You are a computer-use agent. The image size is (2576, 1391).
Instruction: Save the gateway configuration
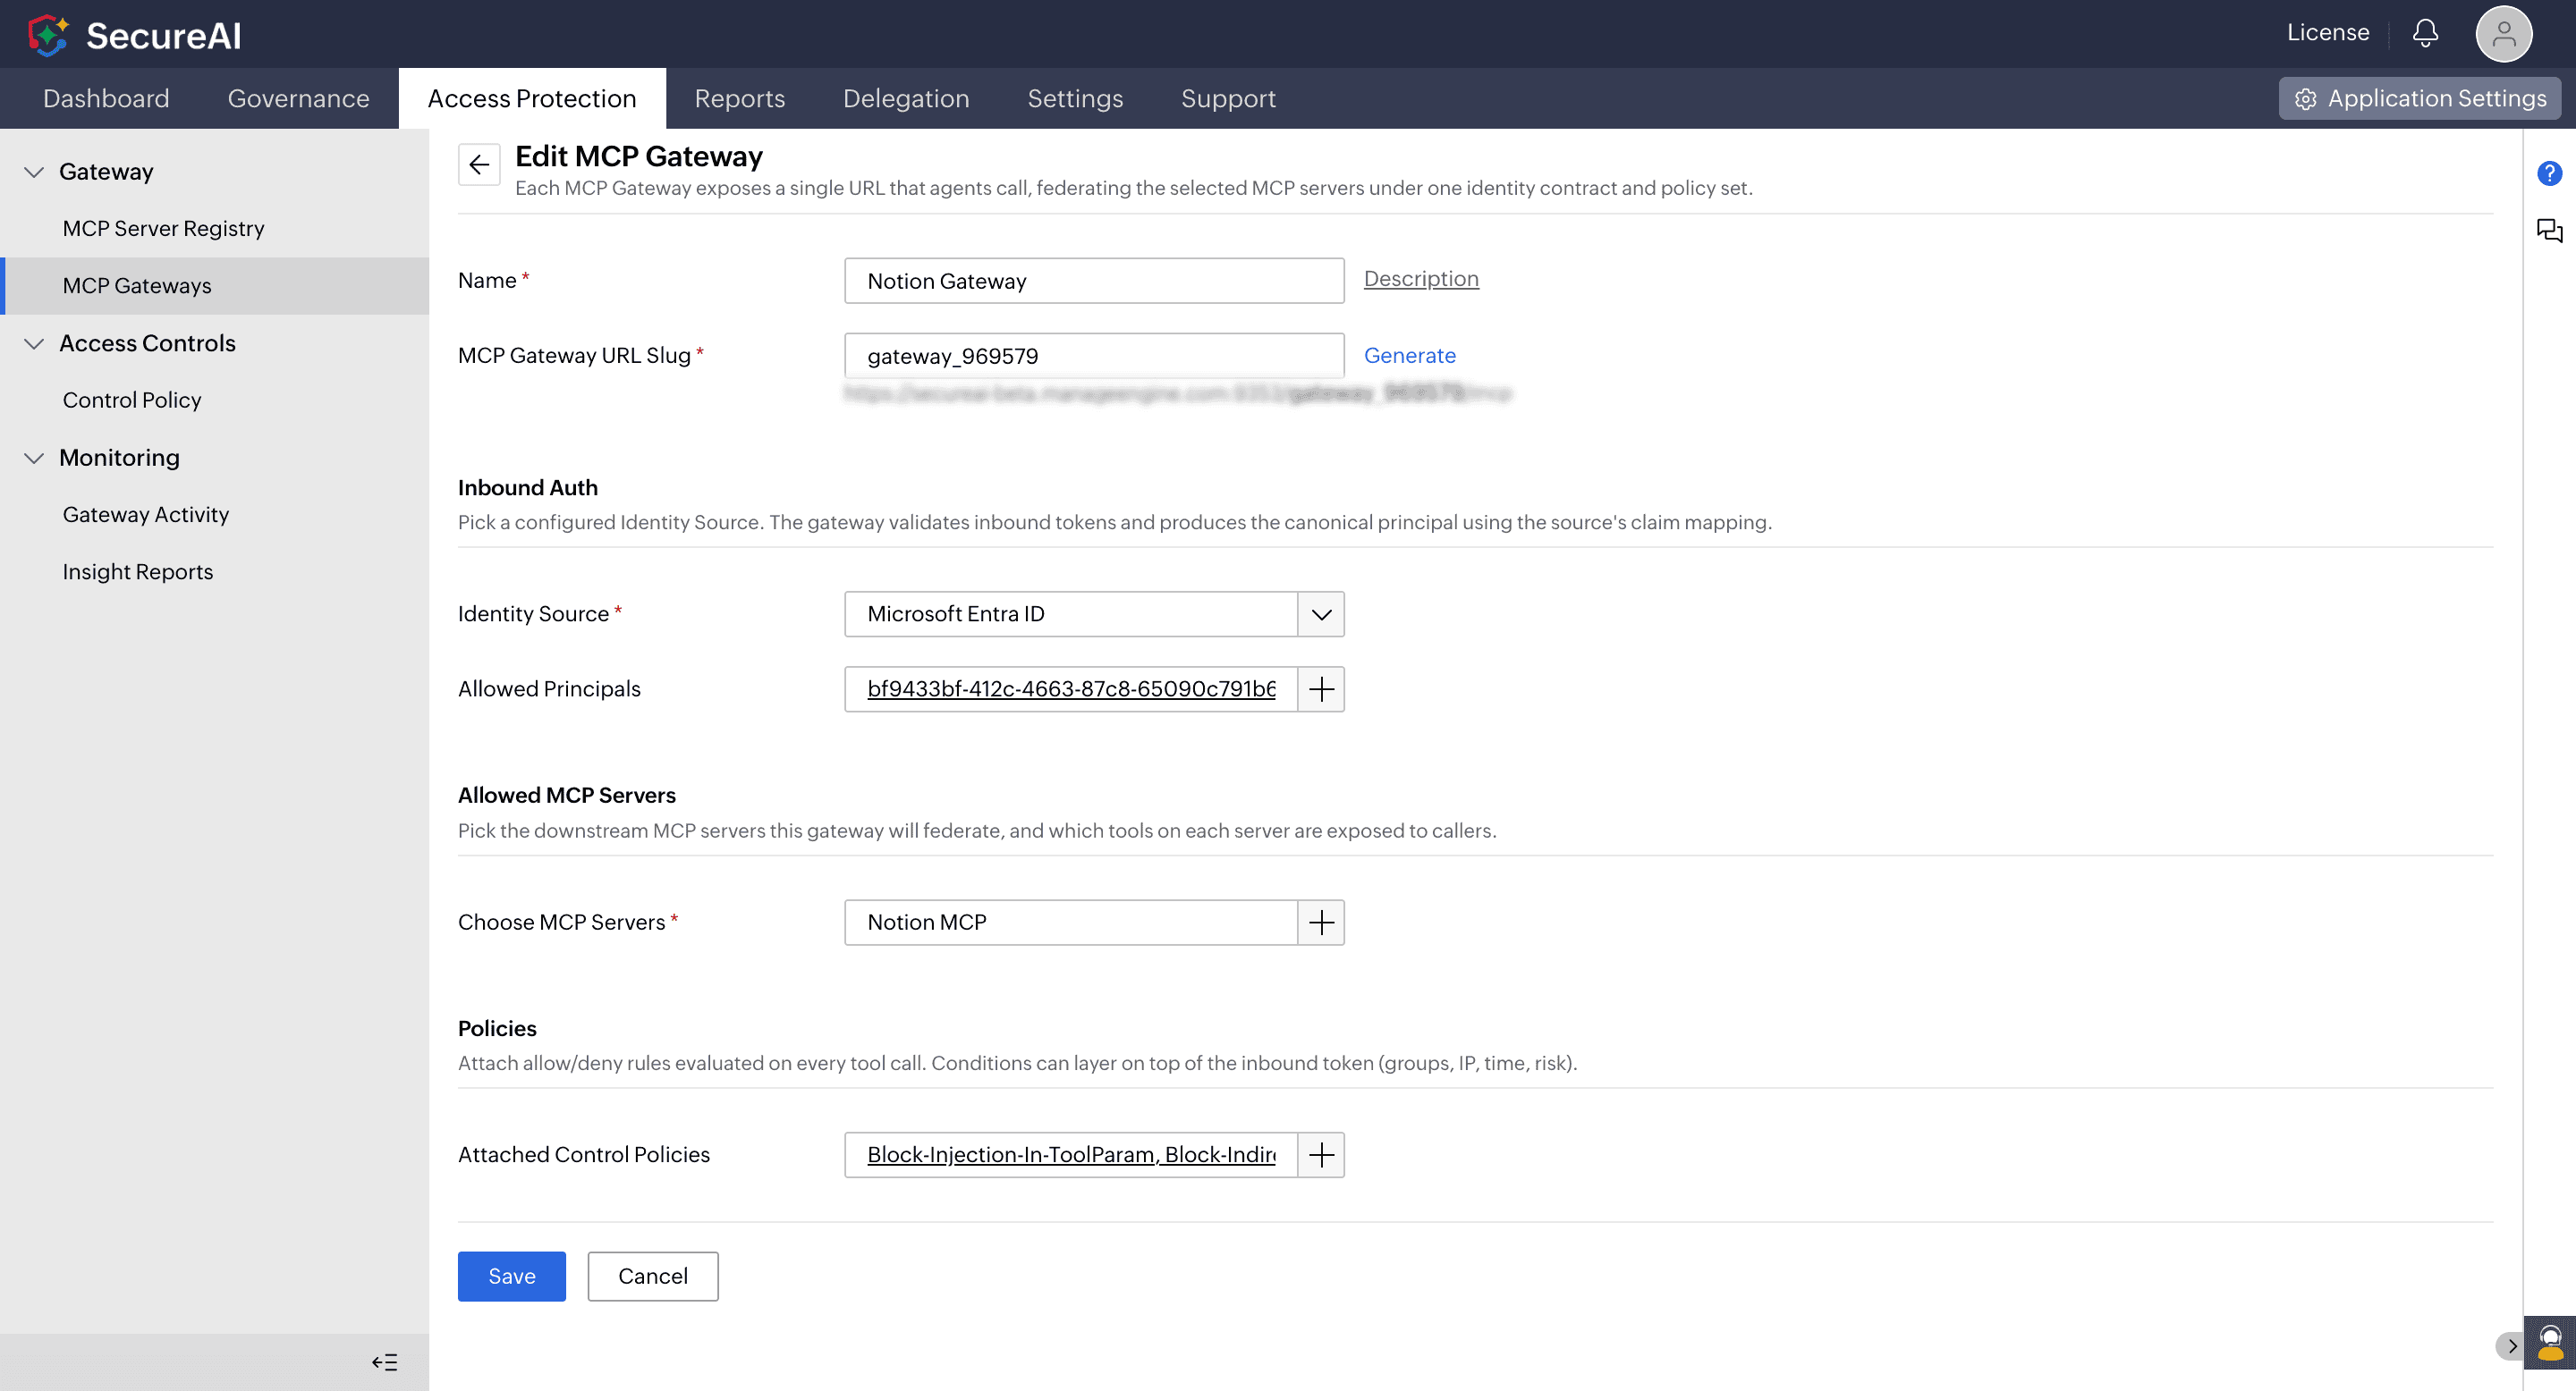(x=511, y=1276)
